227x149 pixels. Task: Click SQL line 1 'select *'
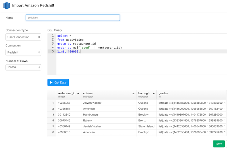click(64, 36)
